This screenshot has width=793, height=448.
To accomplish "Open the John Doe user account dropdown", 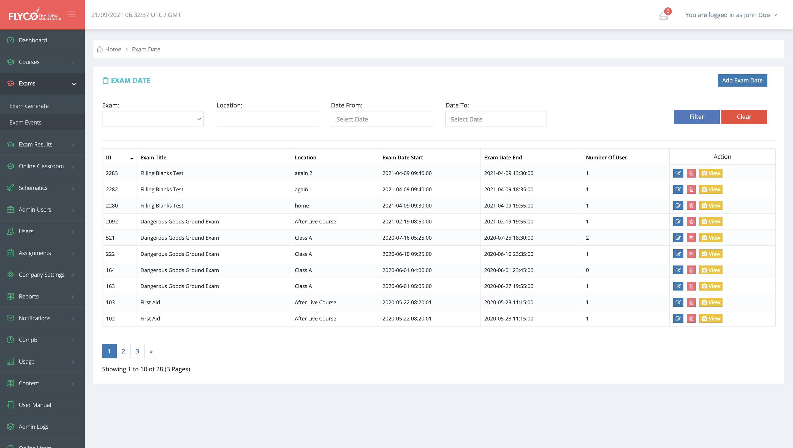I will 731,15.
